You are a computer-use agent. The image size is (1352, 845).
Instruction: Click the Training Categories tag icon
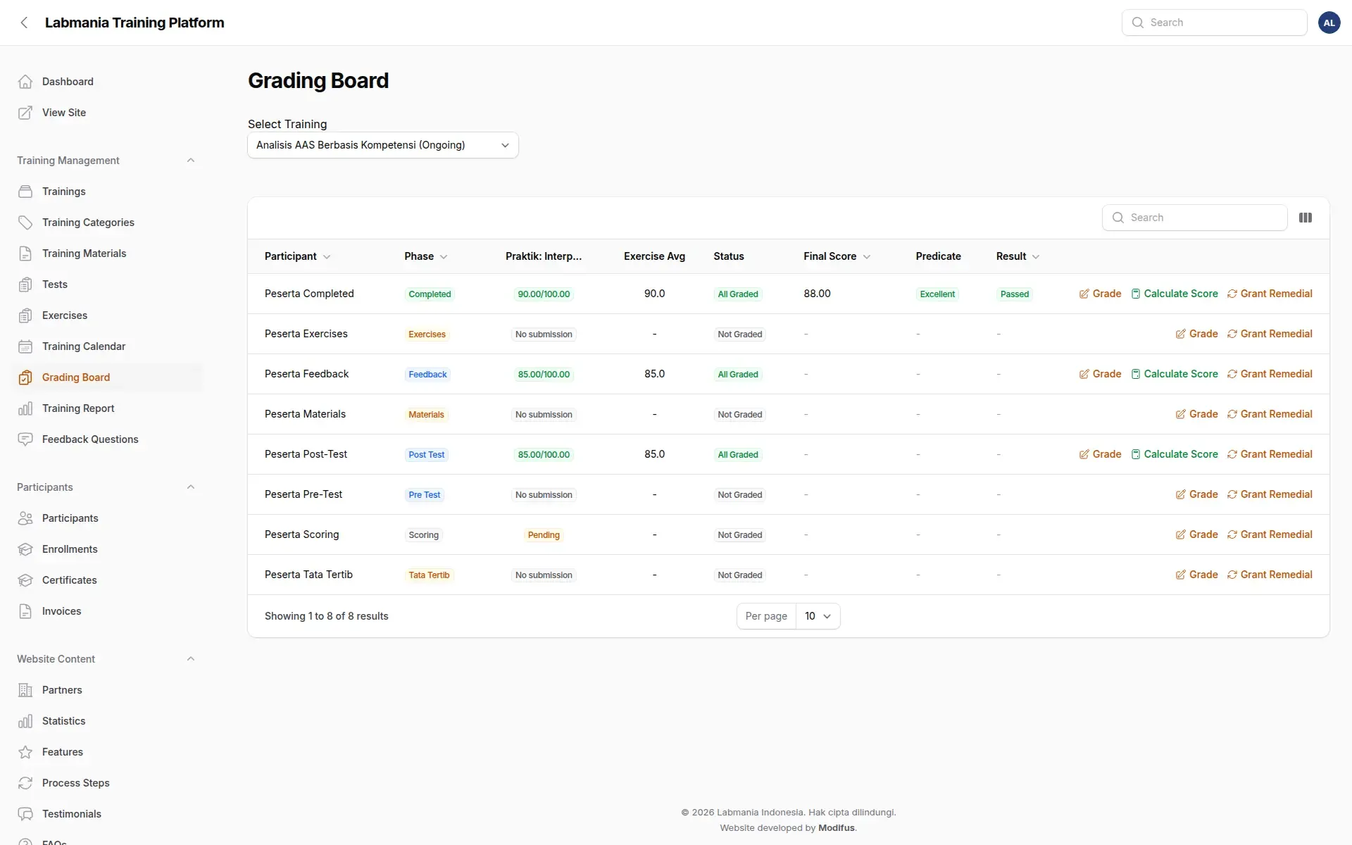25,223
